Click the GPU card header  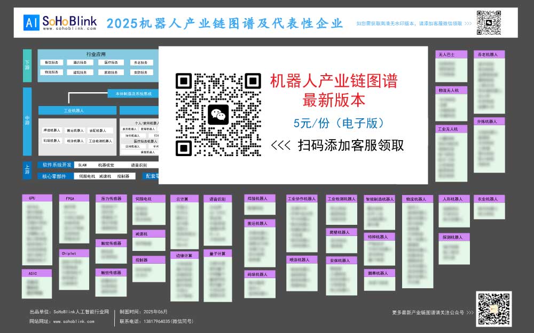tap(37, 198)
